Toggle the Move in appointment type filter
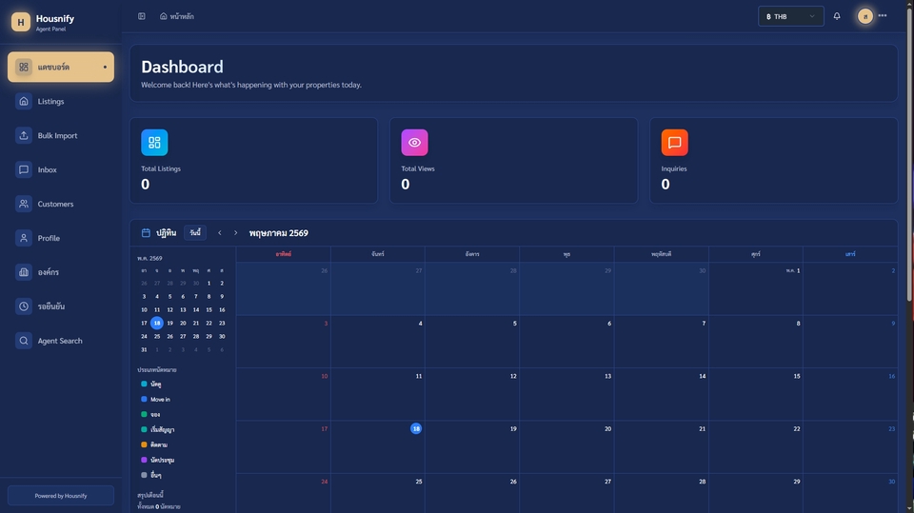The image size is (914, 513). pyautogui.click(x=155, y=400)
